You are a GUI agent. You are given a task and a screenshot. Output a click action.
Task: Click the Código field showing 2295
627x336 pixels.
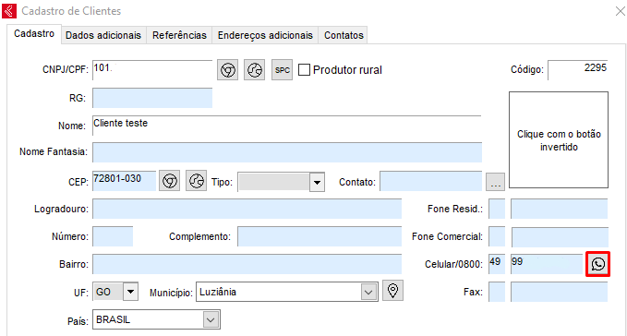[x=578, y=70]
